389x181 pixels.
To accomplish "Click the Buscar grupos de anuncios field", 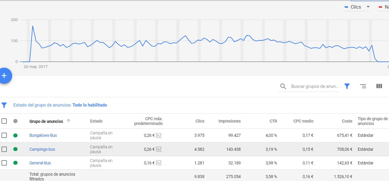I will tap(314, 86).
